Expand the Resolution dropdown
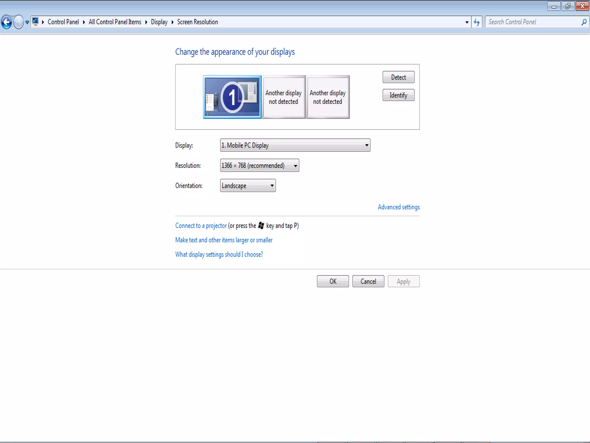The width and height of the screenshot is (590, 443). pos(259,165)
